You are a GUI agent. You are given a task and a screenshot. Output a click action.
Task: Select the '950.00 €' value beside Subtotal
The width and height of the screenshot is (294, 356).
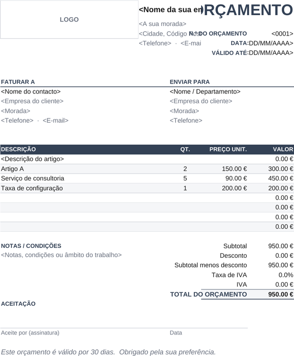point(281,246)
